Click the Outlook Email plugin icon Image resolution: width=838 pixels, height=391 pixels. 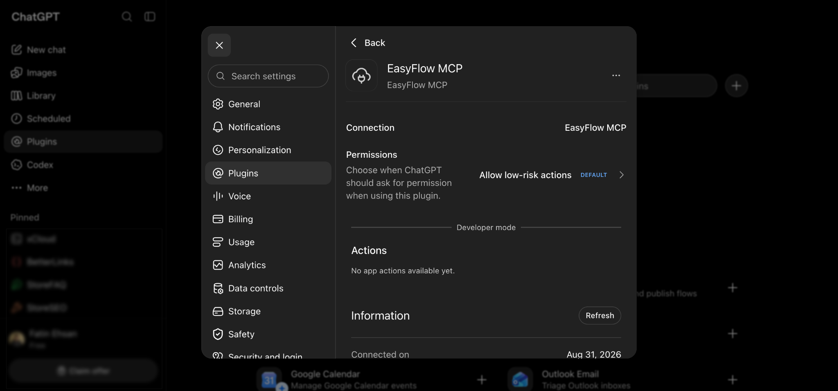coord(520,380)
